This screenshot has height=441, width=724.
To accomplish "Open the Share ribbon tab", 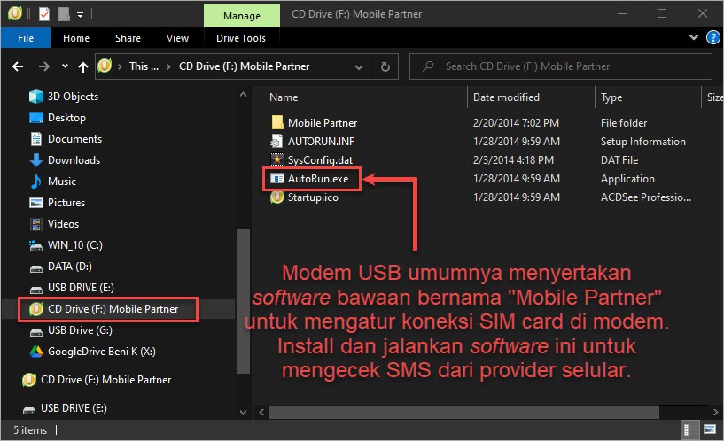I will tap(128, 38).
